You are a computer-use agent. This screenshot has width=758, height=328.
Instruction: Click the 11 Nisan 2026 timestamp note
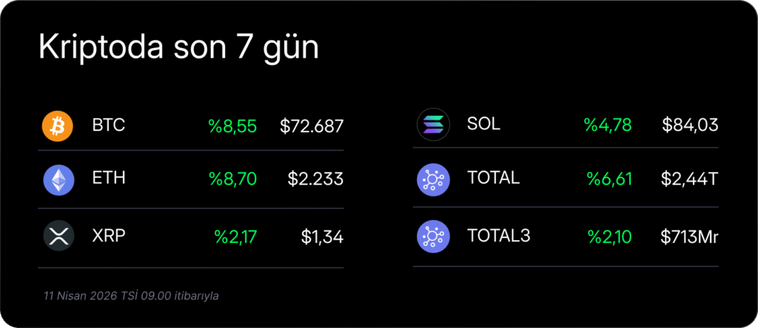click(x=130, y=295)
